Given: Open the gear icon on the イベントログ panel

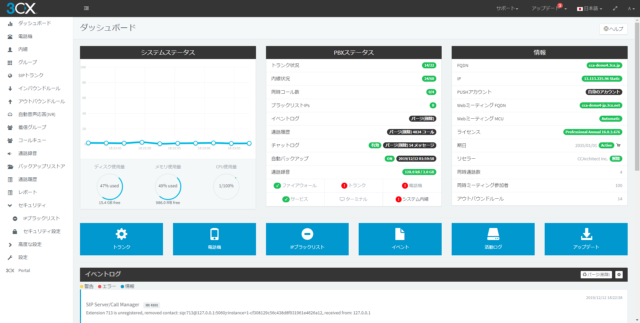Looking at the screenshot, I should [x=619, y=274].
